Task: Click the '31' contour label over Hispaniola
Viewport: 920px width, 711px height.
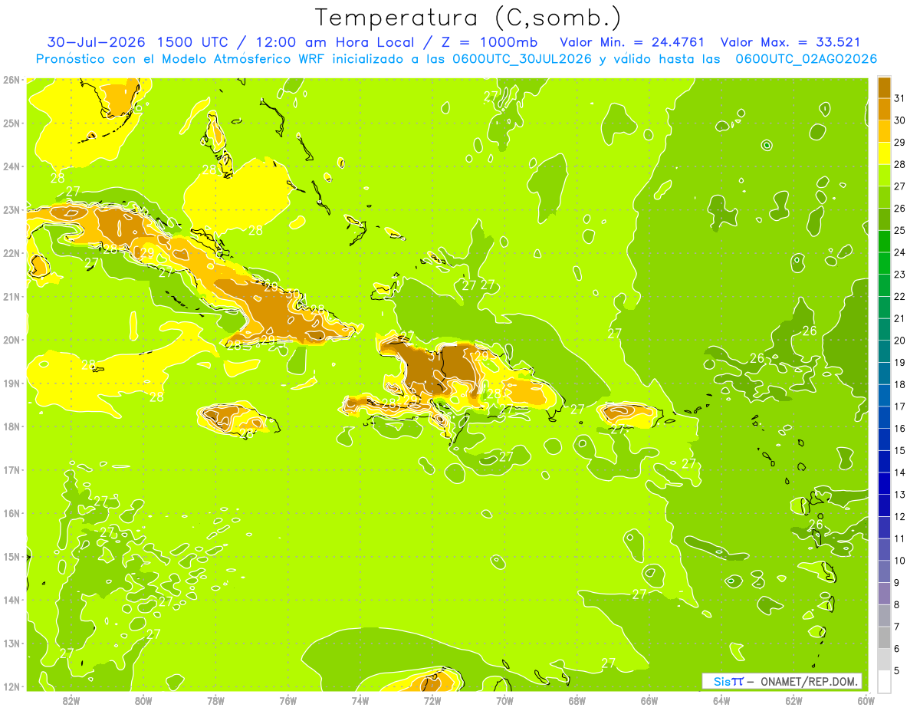Action: pos(434,355)
